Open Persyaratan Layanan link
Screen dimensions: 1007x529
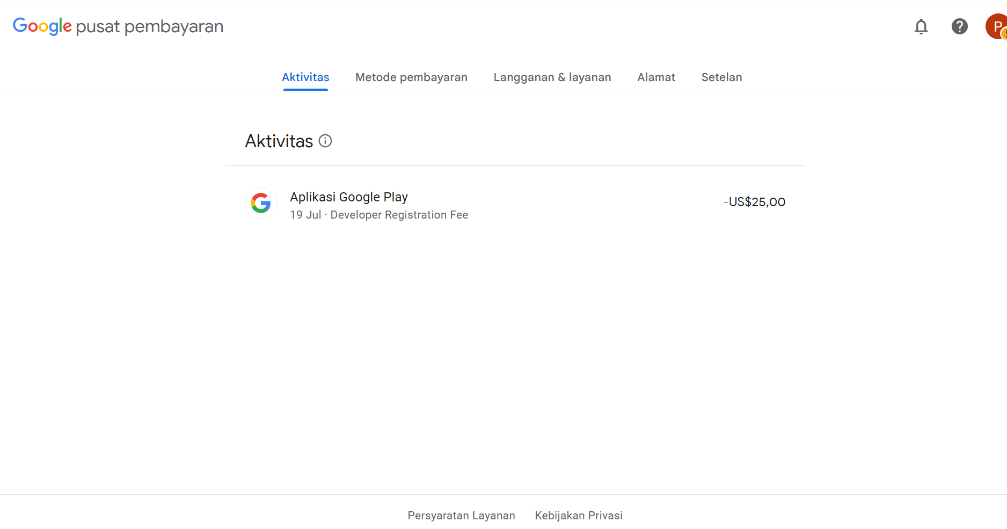[x=461, y=516]
